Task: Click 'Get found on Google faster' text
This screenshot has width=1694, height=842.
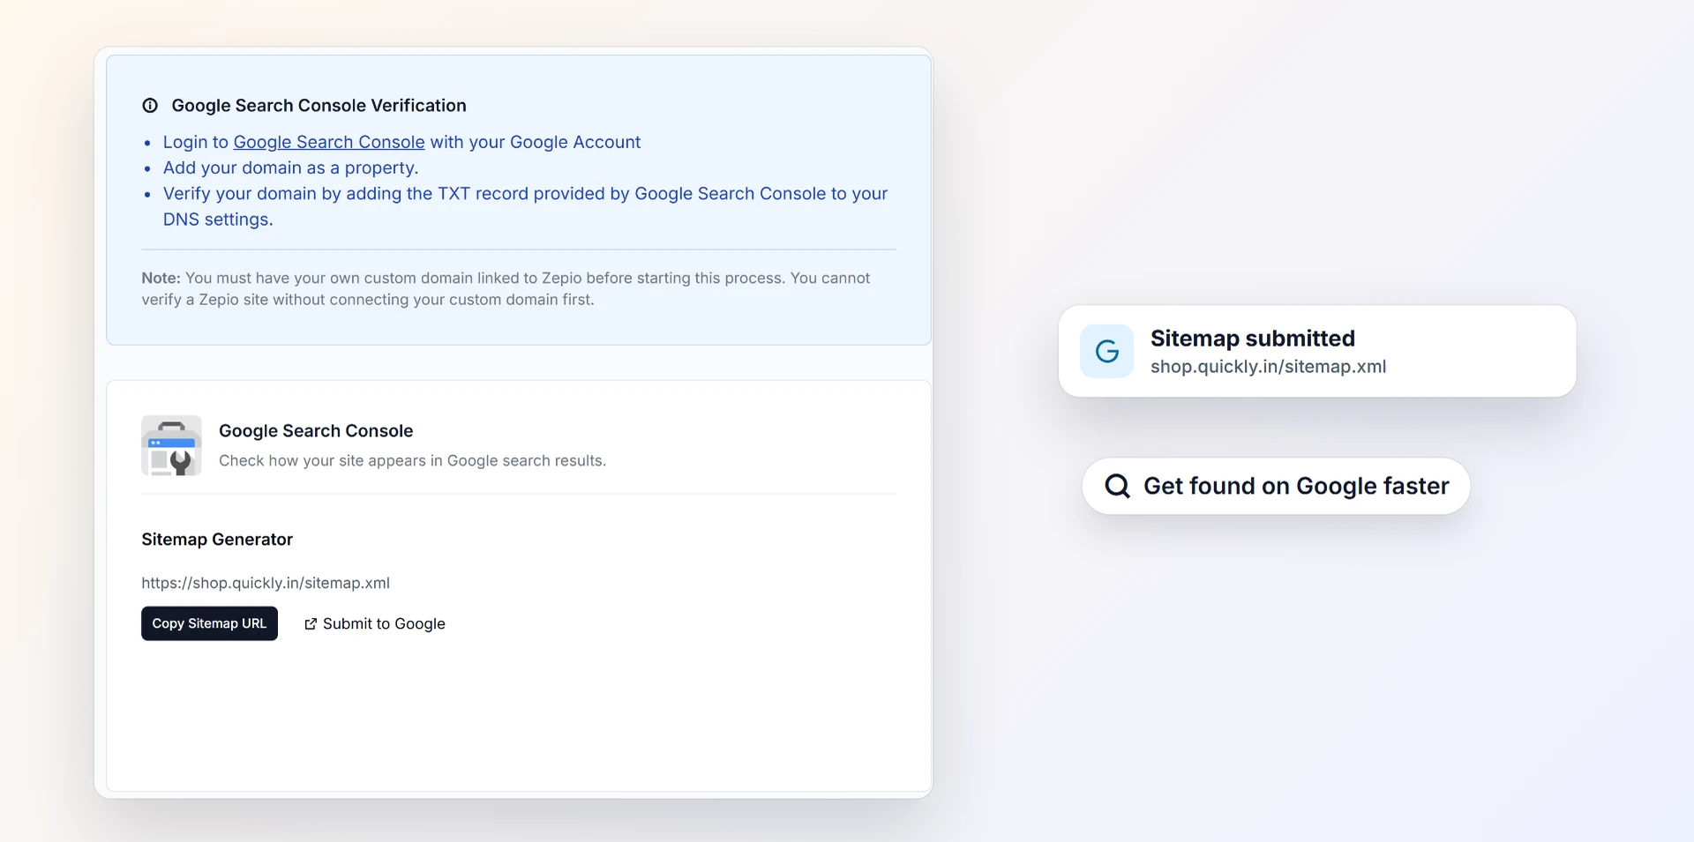Action: [x=1296, y=486]
